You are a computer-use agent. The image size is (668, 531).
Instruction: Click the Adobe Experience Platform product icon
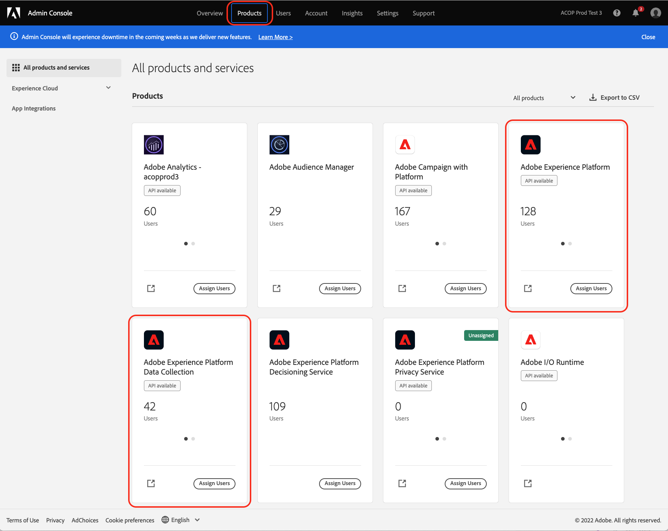click(x=531, y=145)
